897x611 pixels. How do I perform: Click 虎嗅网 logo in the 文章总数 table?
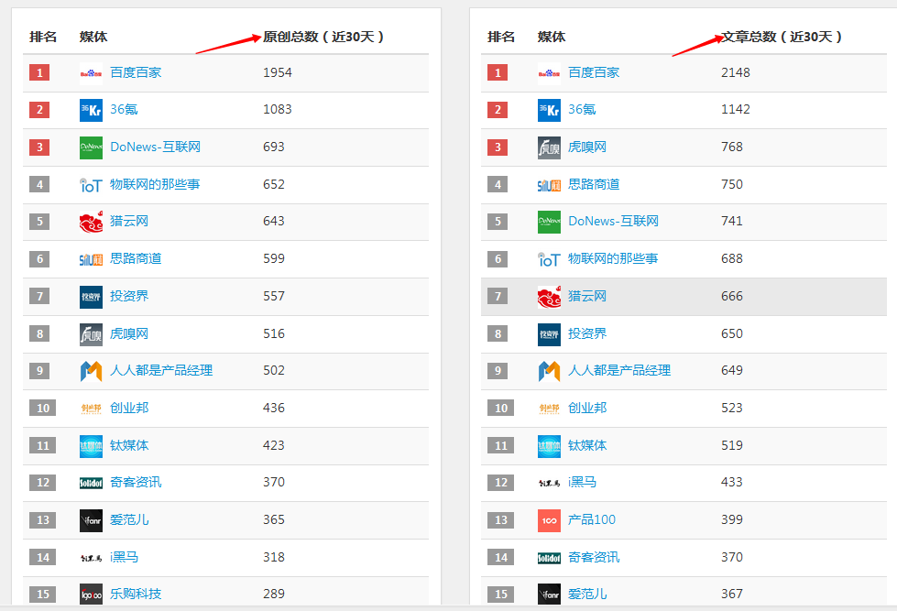click(549, 147)
